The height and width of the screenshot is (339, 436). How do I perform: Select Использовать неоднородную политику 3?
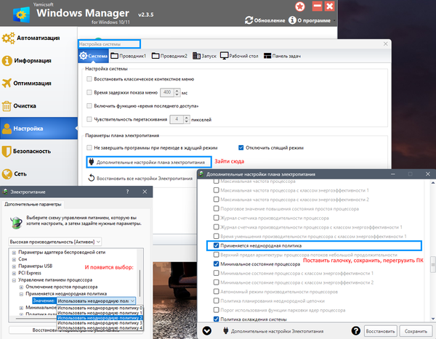coord(100,323)
